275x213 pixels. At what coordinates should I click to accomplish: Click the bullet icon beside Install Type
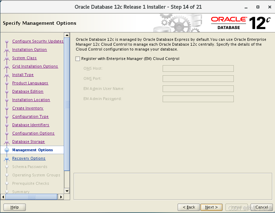7,75
